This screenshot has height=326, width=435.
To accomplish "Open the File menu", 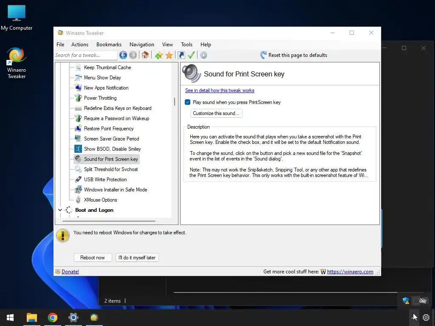I will tap(60, 44).
